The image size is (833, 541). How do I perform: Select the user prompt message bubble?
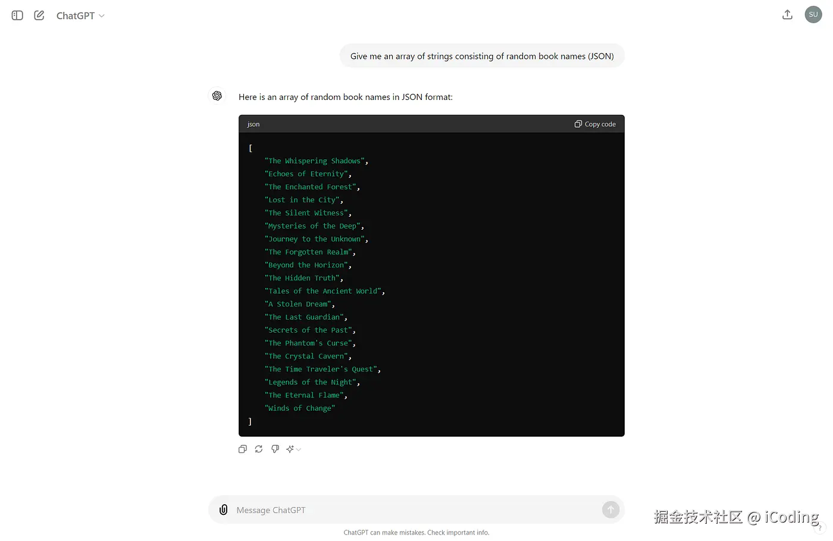[482, 56]
